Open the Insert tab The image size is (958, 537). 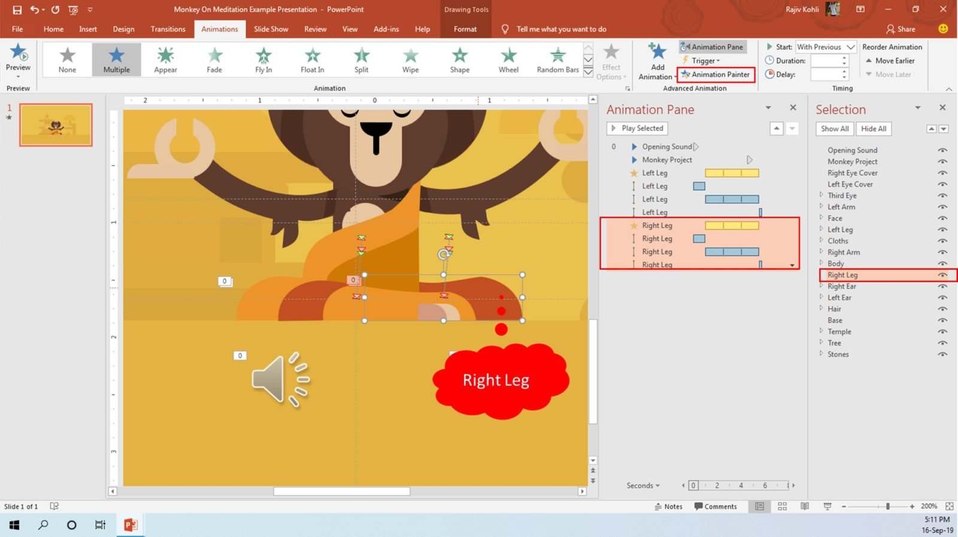click(88, 29)
